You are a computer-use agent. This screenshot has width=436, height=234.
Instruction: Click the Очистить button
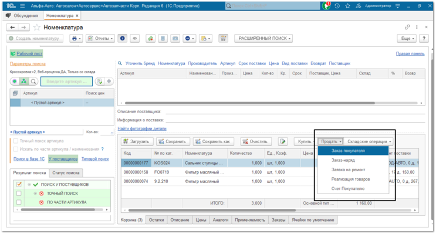tap(255, 141)
